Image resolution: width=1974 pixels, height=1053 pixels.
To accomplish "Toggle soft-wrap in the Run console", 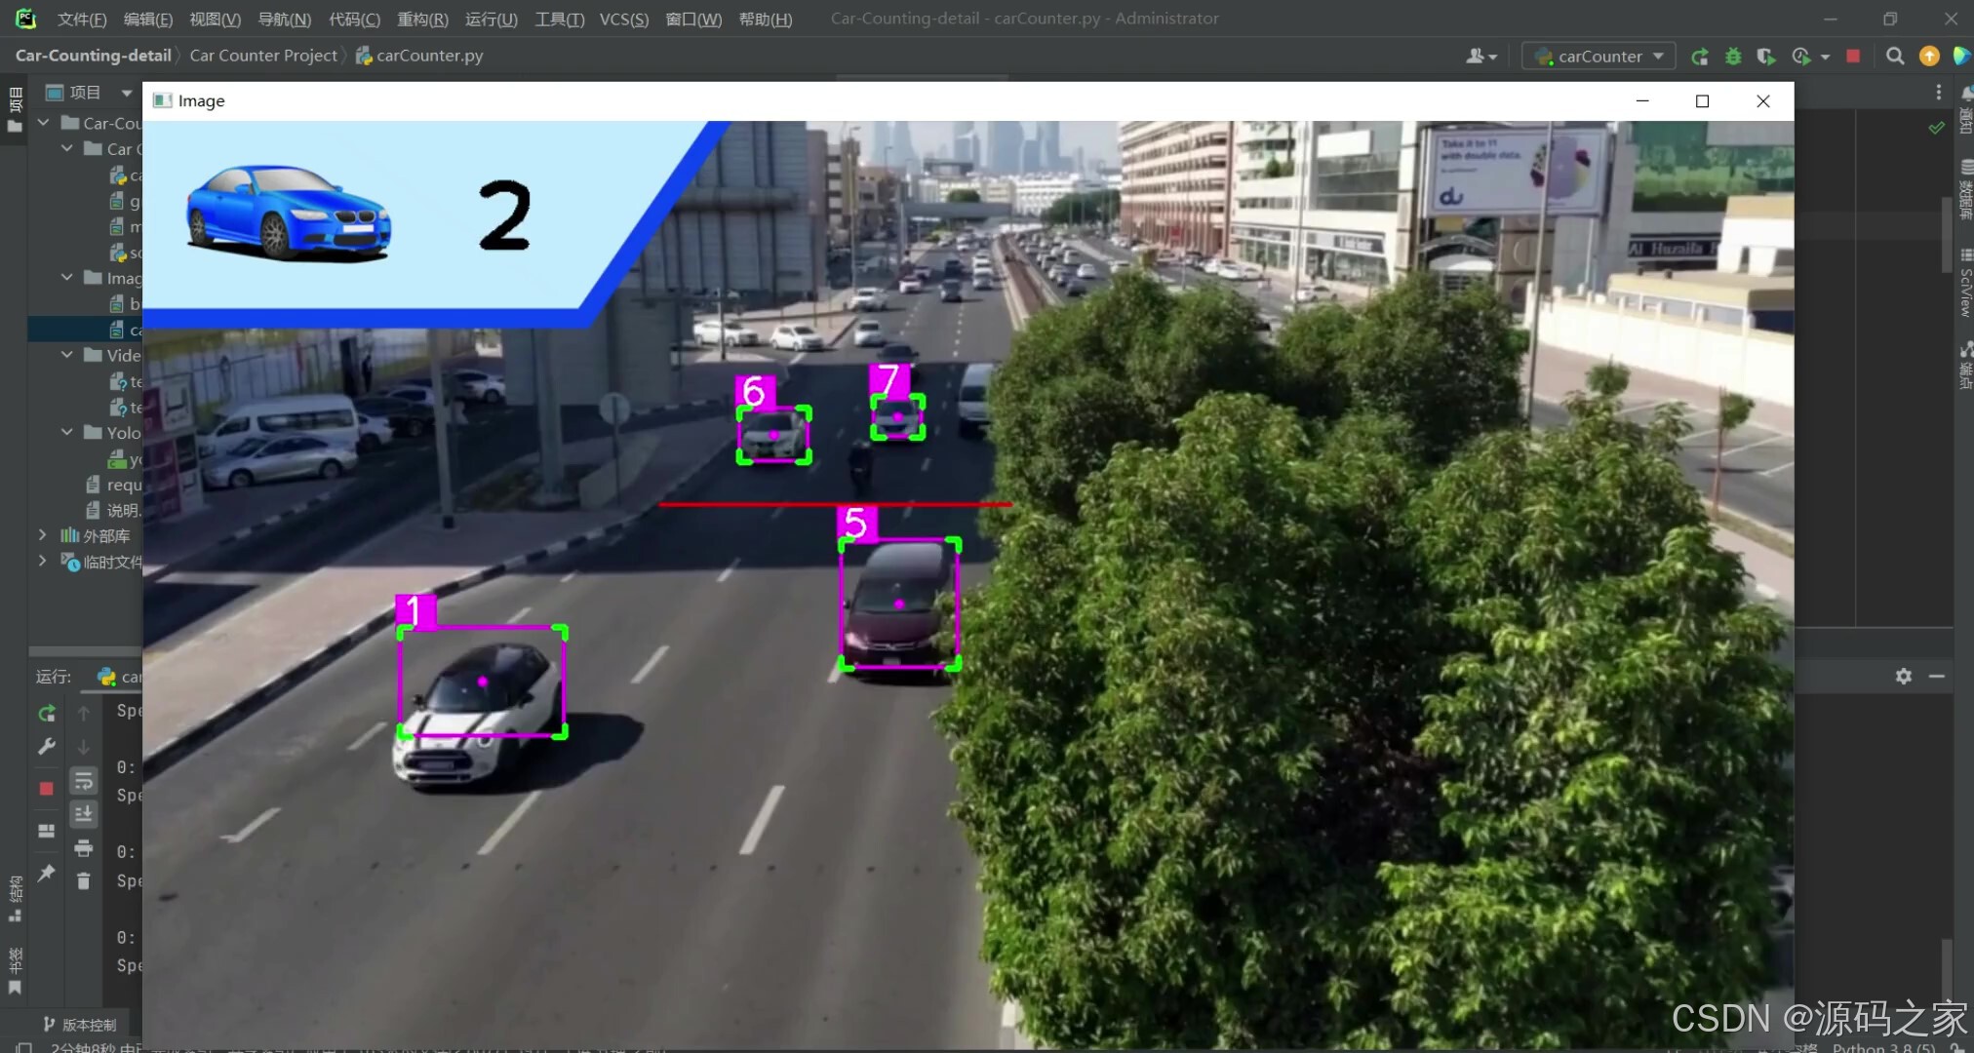I will pos(84,780).
